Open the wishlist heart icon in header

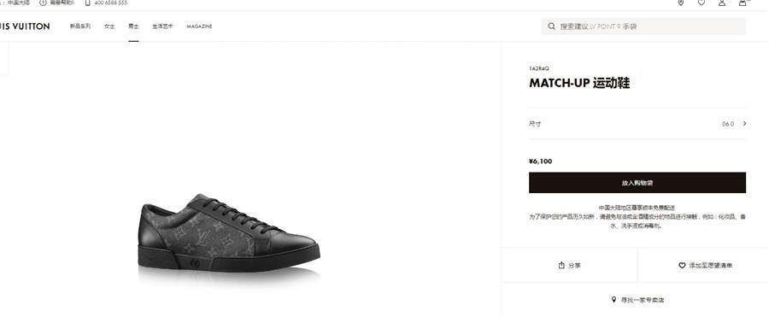coord(701,3)
